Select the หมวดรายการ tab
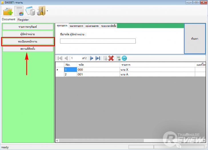This screenshot has height=150, width=208. pos(77,26)
